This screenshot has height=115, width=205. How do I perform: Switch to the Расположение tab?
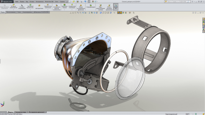[11, 12]
